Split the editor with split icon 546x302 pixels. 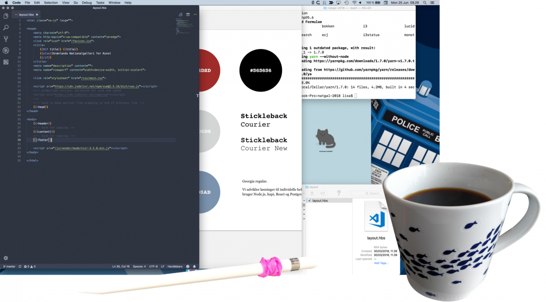tap(188, 15)
